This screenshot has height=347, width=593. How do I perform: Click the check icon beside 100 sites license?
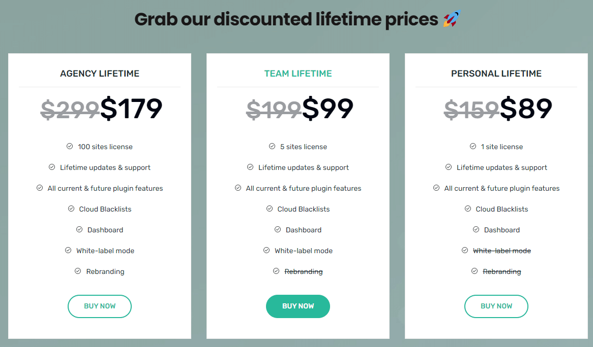(69, 147)
